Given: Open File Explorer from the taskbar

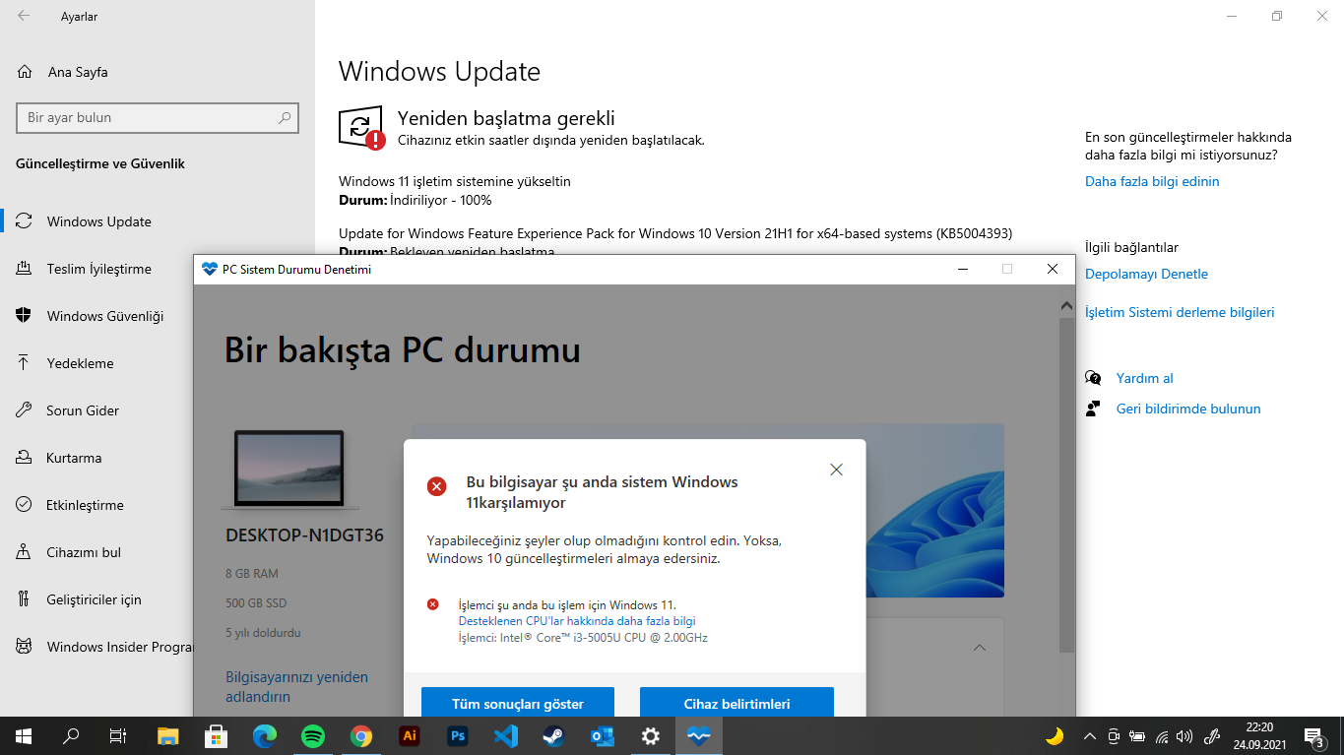Looking at the screenshot, I should (x=168, y=735).
